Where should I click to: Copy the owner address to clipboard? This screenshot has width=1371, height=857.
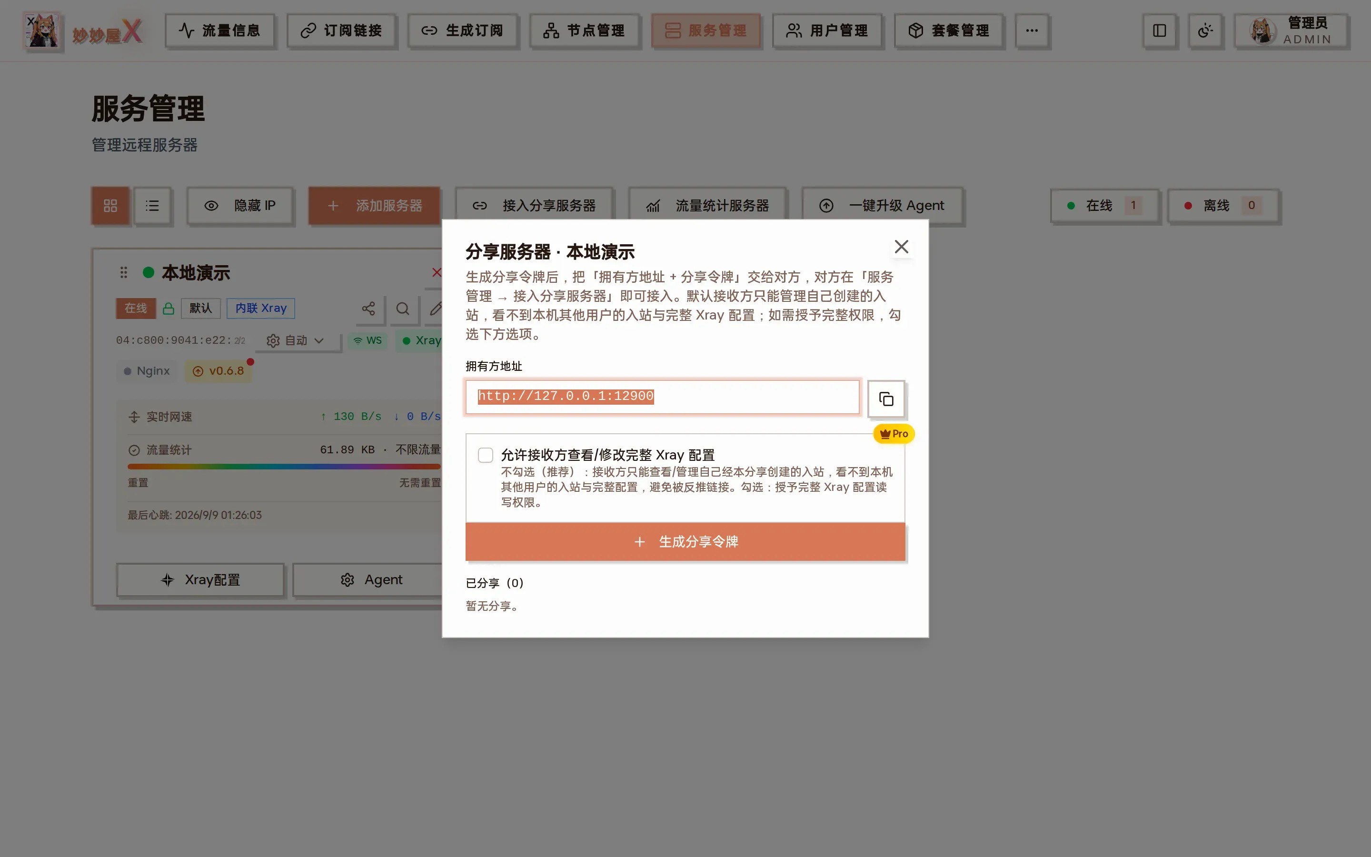coord(886,399)
